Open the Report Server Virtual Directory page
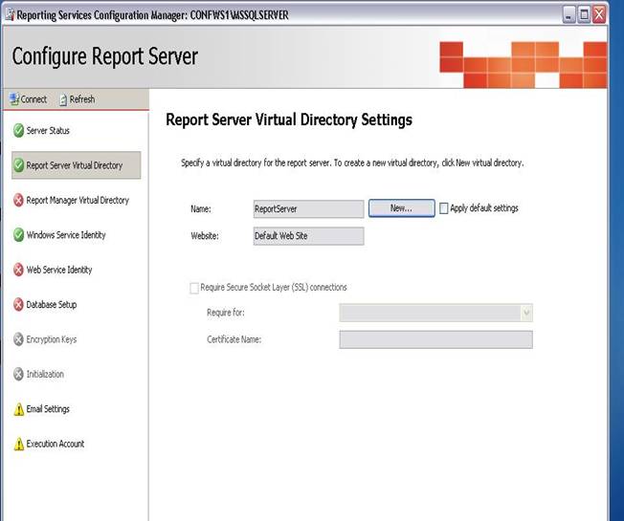Viewport: 624px width, 521px height. click(75, 165)
